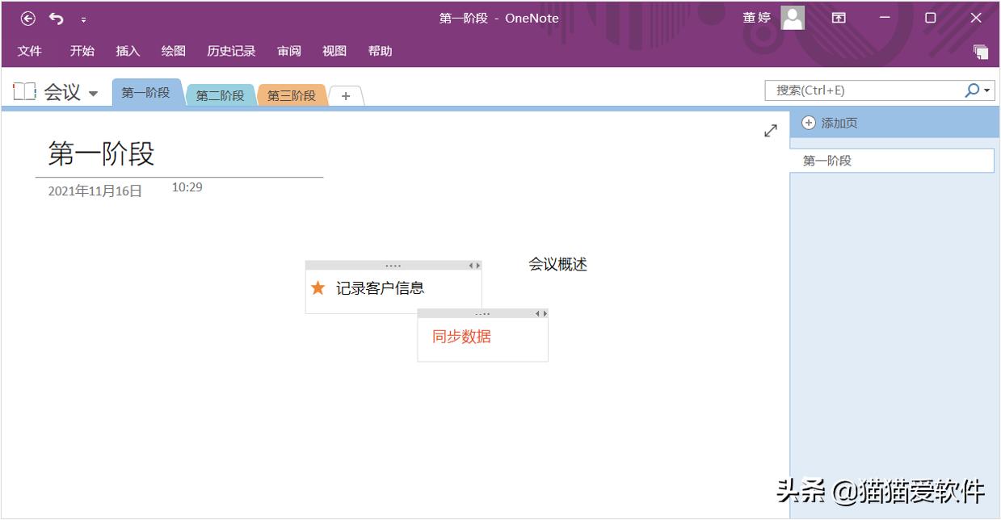Image resolution: width=1001 pixels, height=520 pixels.
Task: Click the note container handle above 同步数据
Action: click(482, 313)
